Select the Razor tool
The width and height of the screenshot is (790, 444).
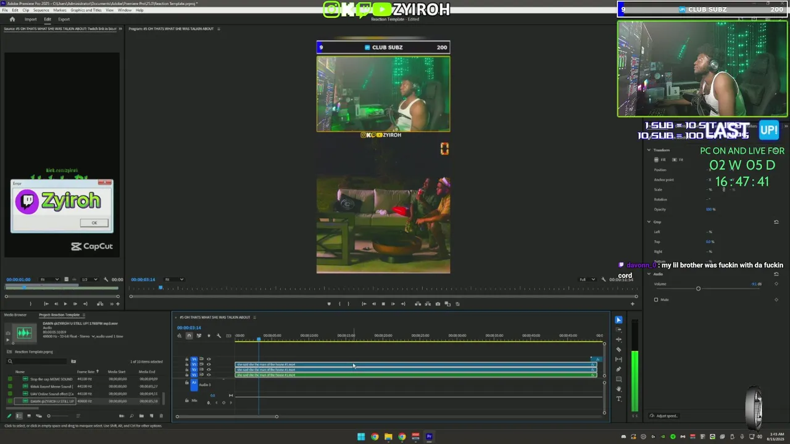[618, 349]
